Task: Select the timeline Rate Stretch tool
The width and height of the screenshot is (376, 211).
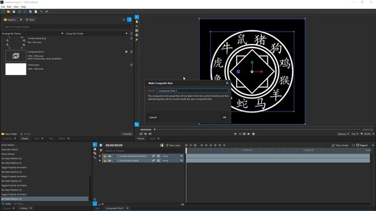Action: (x=95, y=158)
